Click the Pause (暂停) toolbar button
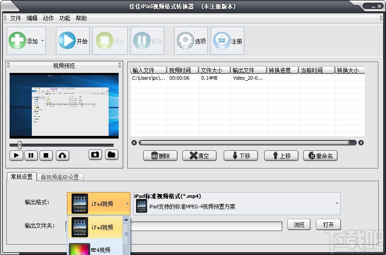Screen dimensions: 386x255 pyautogui.click(x=147, y=41)
